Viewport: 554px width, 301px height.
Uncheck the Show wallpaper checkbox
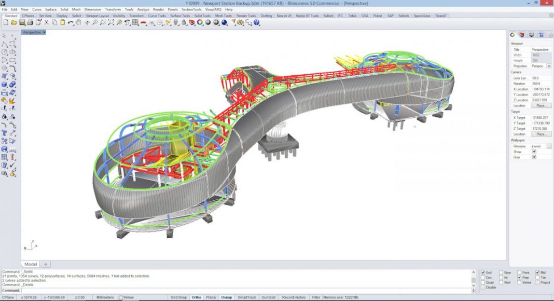point(534,152)
